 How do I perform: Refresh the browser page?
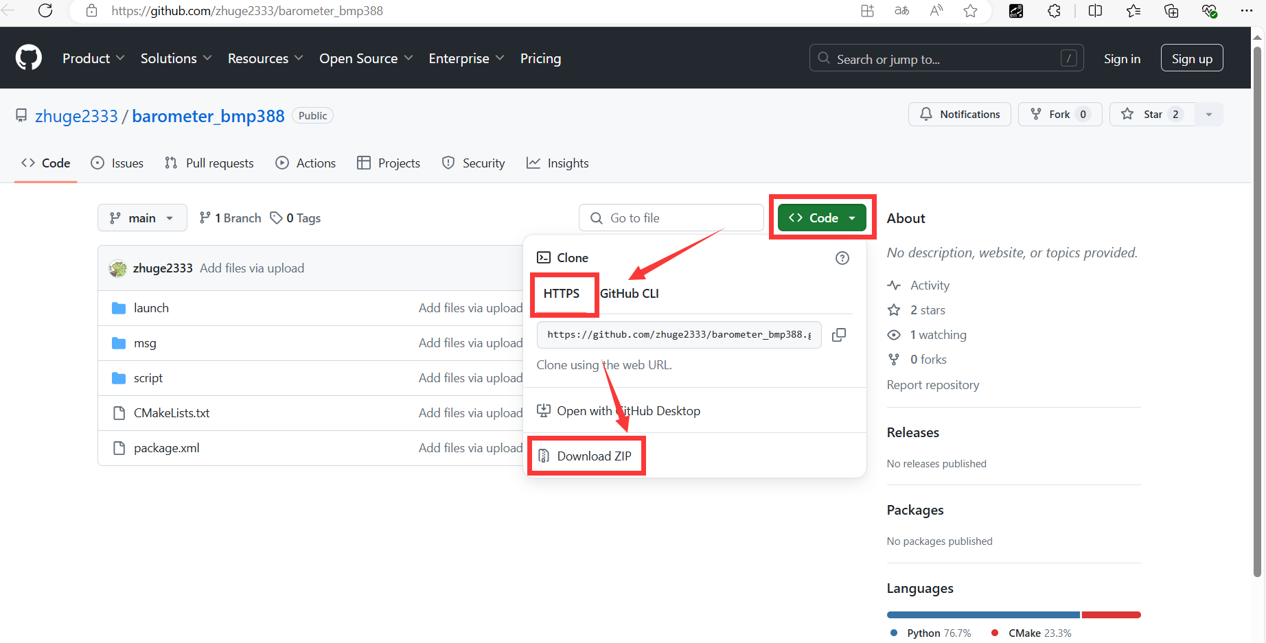pos(45,10)
